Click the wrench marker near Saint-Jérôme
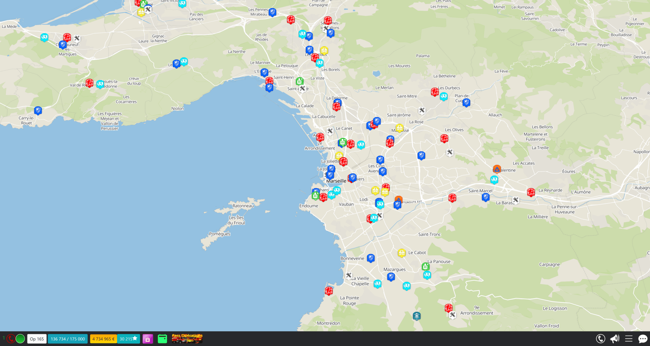 pos(422,110)
